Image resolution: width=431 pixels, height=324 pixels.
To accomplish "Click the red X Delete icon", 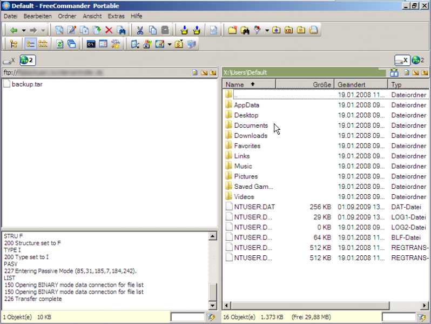I will [x=109, y=30].
